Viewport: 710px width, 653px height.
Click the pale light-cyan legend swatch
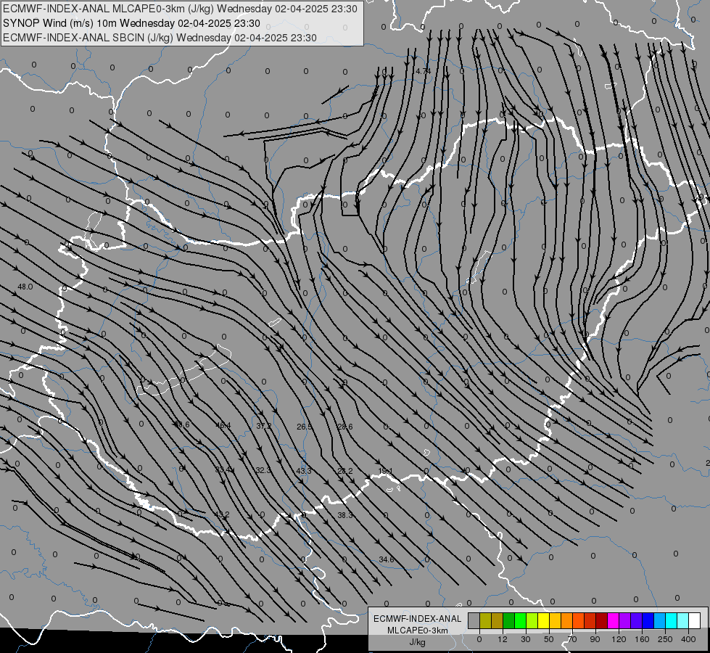click(x=683, y=621)
